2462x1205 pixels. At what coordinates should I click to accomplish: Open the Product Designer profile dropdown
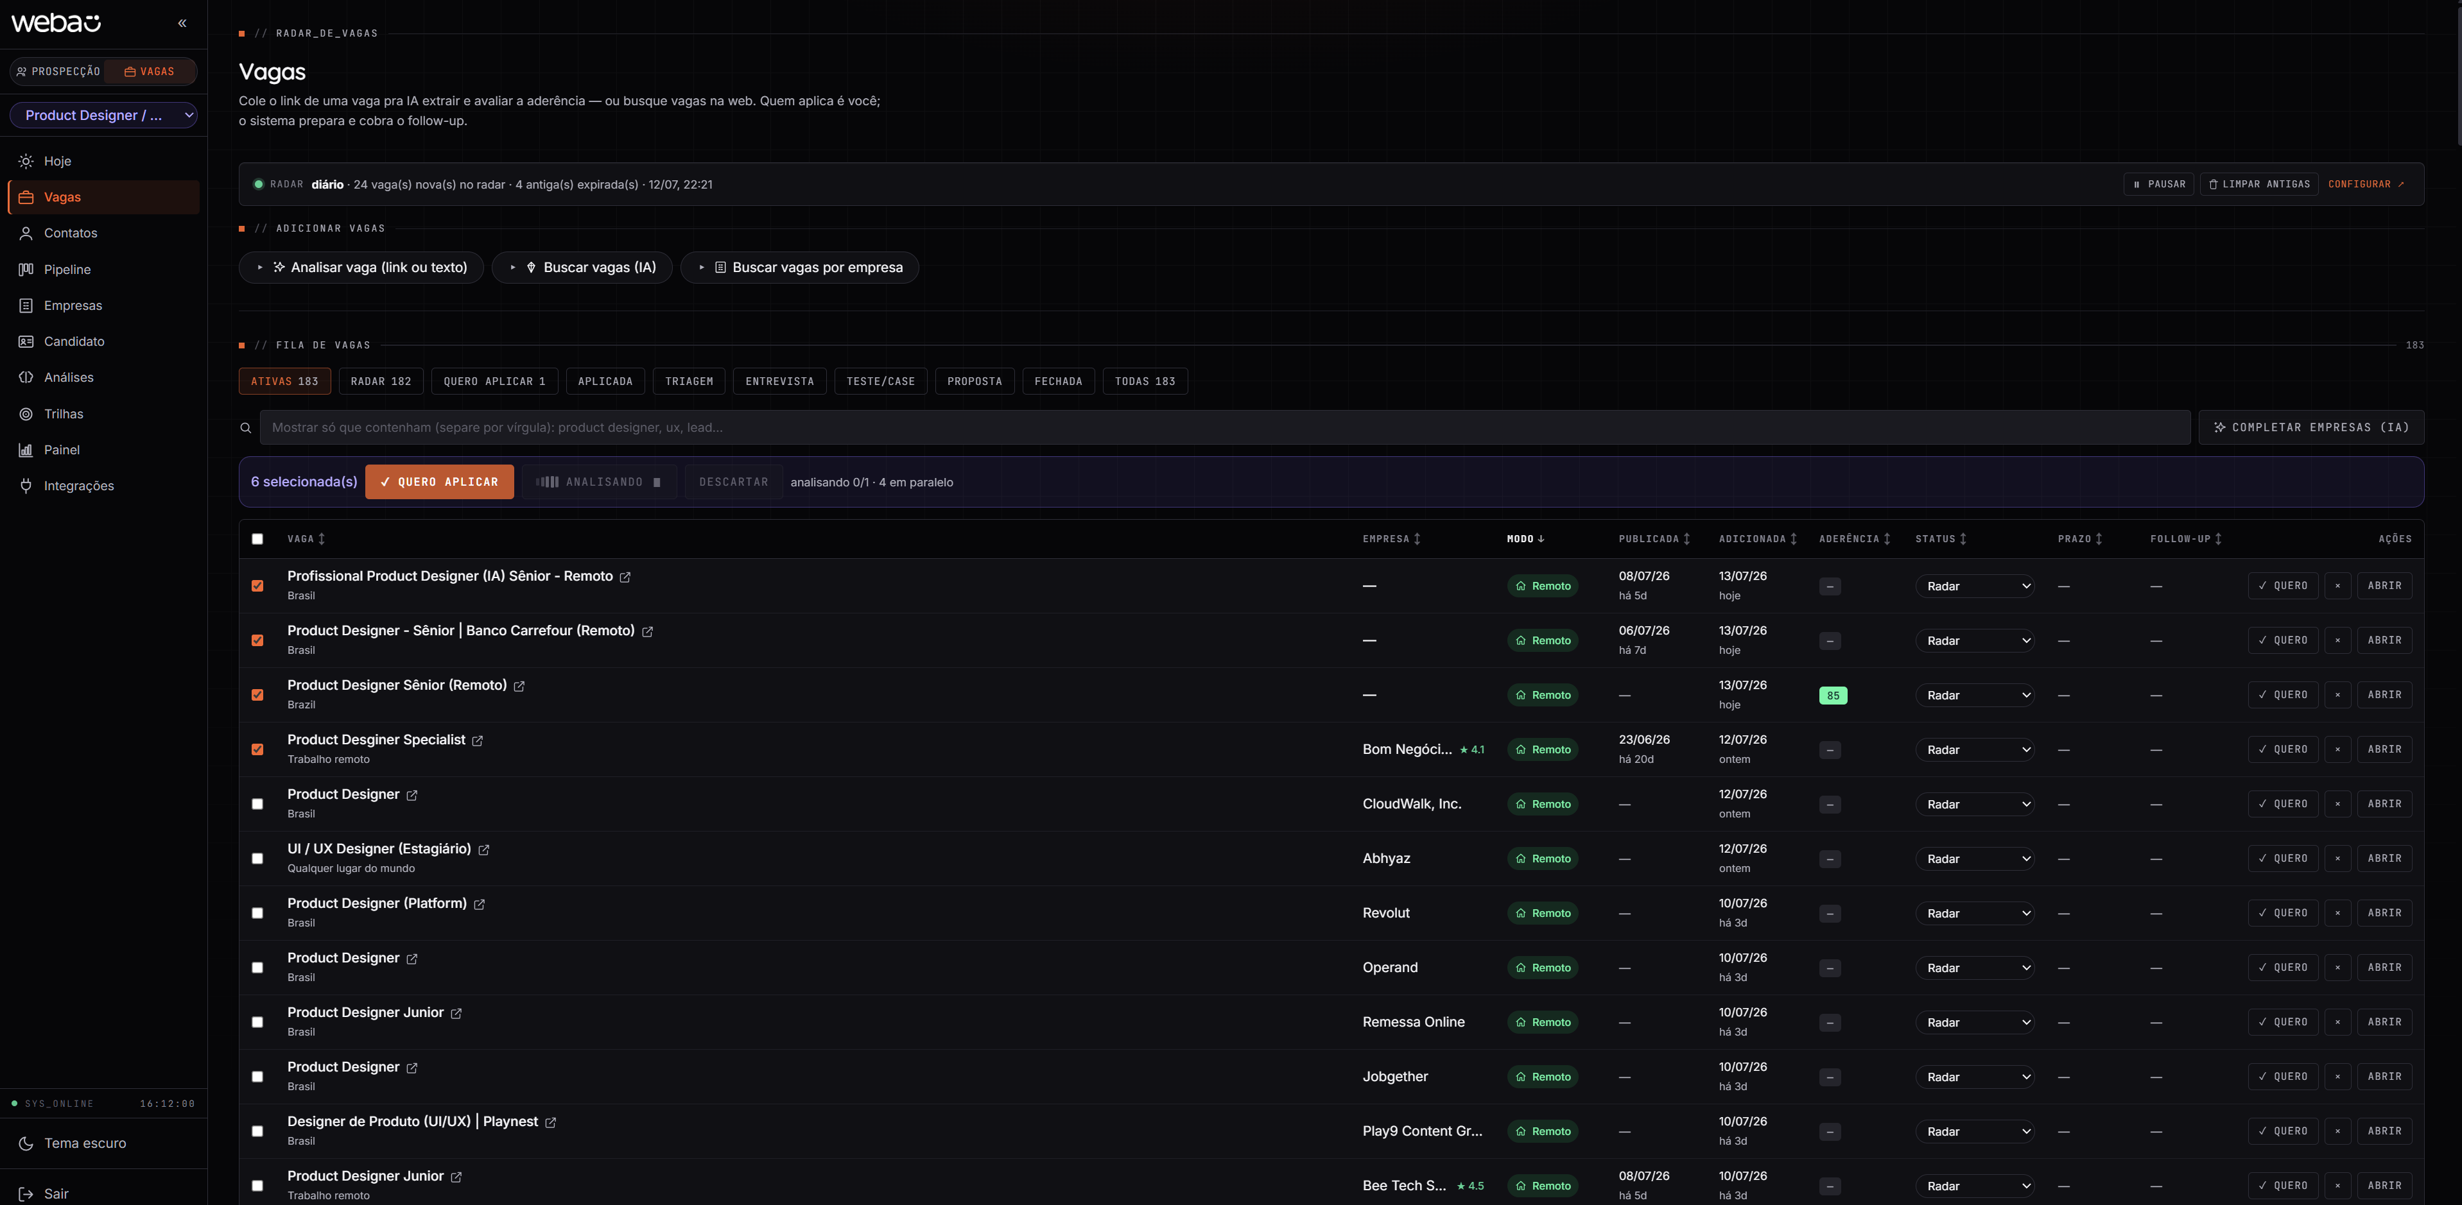tap(103, 115)
